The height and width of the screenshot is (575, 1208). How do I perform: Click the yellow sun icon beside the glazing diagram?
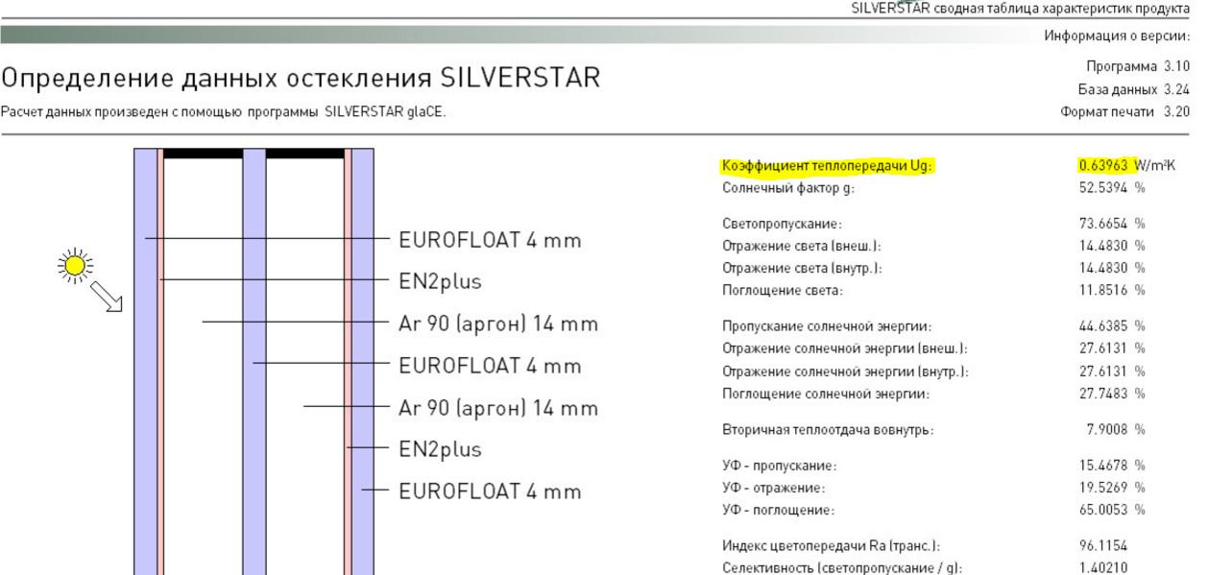73,264
